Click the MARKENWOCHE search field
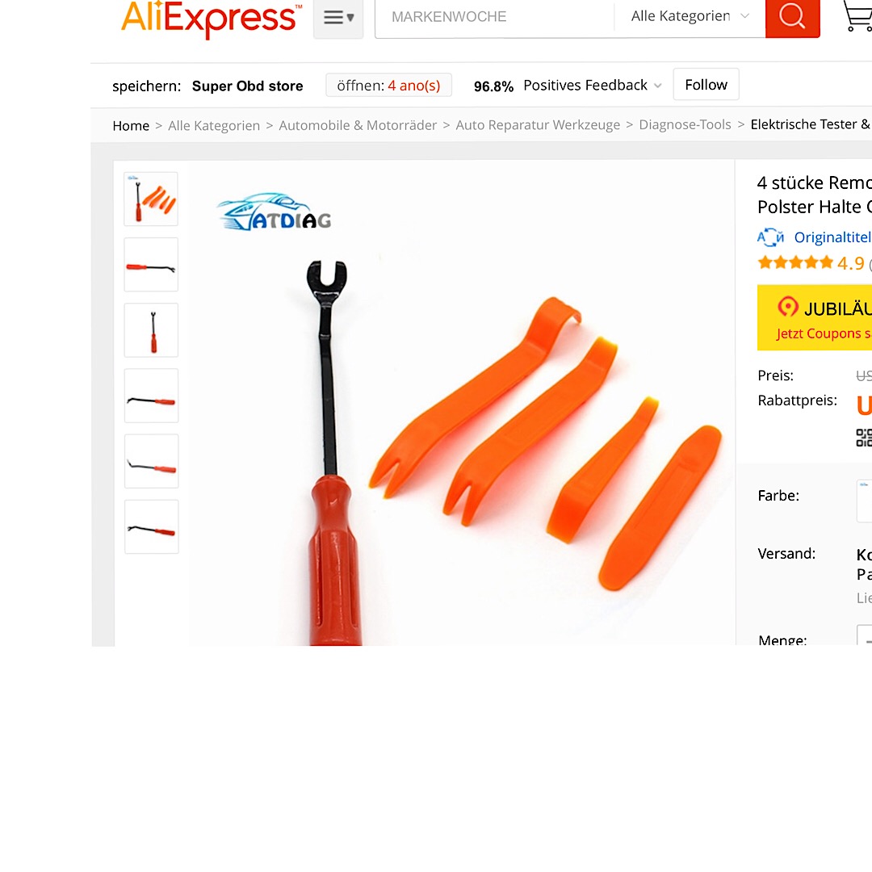 pos(494,17)
